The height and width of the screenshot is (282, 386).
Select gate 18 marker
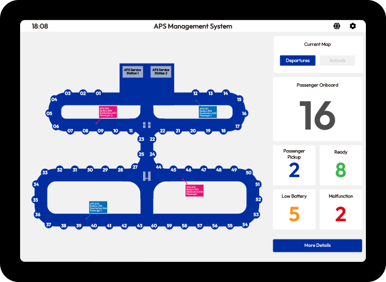point(223,131)
